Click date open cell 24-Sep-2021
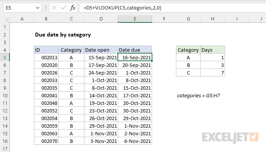 tap(101, 73)
